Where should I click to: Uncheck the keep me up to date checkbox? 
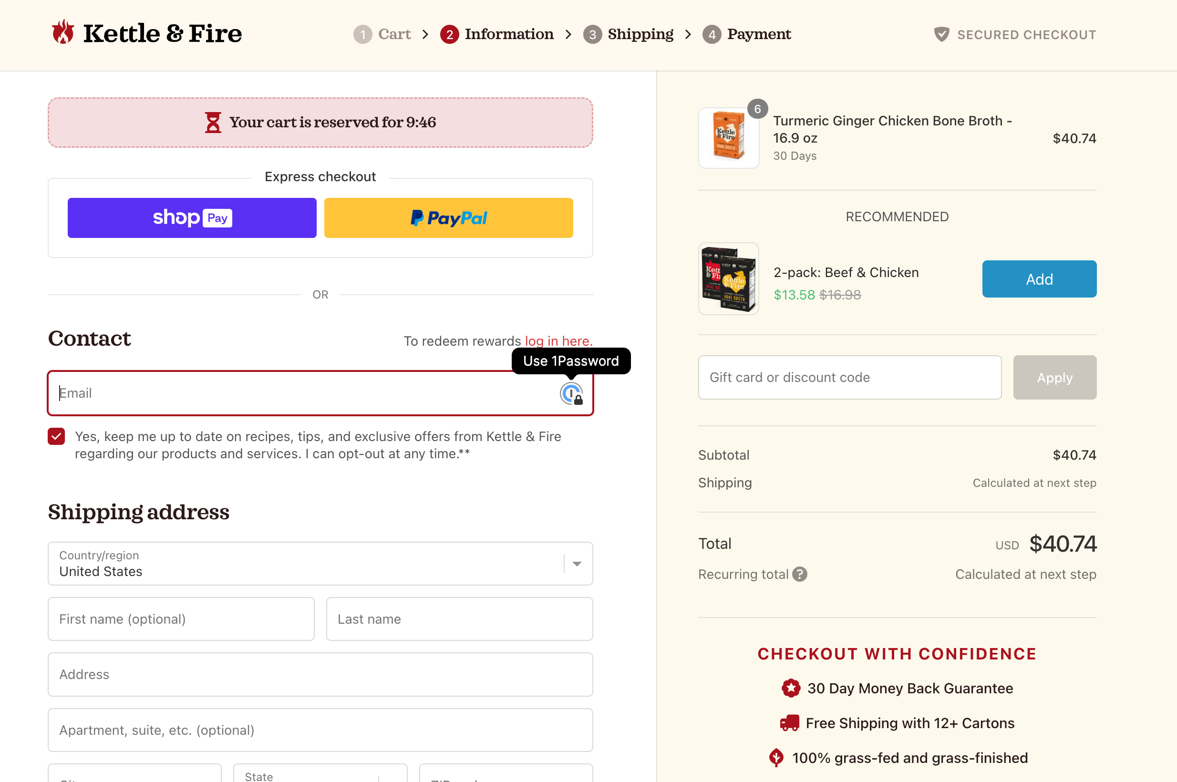click(56, 436)
